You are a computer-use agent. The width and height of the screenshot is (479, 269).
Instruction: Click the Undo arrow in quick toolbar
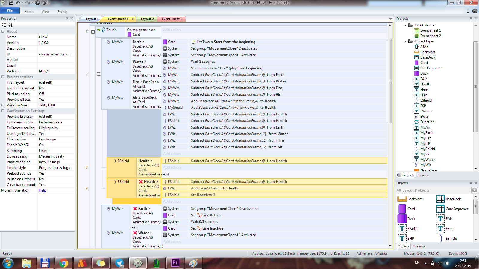tap(18, 3)
